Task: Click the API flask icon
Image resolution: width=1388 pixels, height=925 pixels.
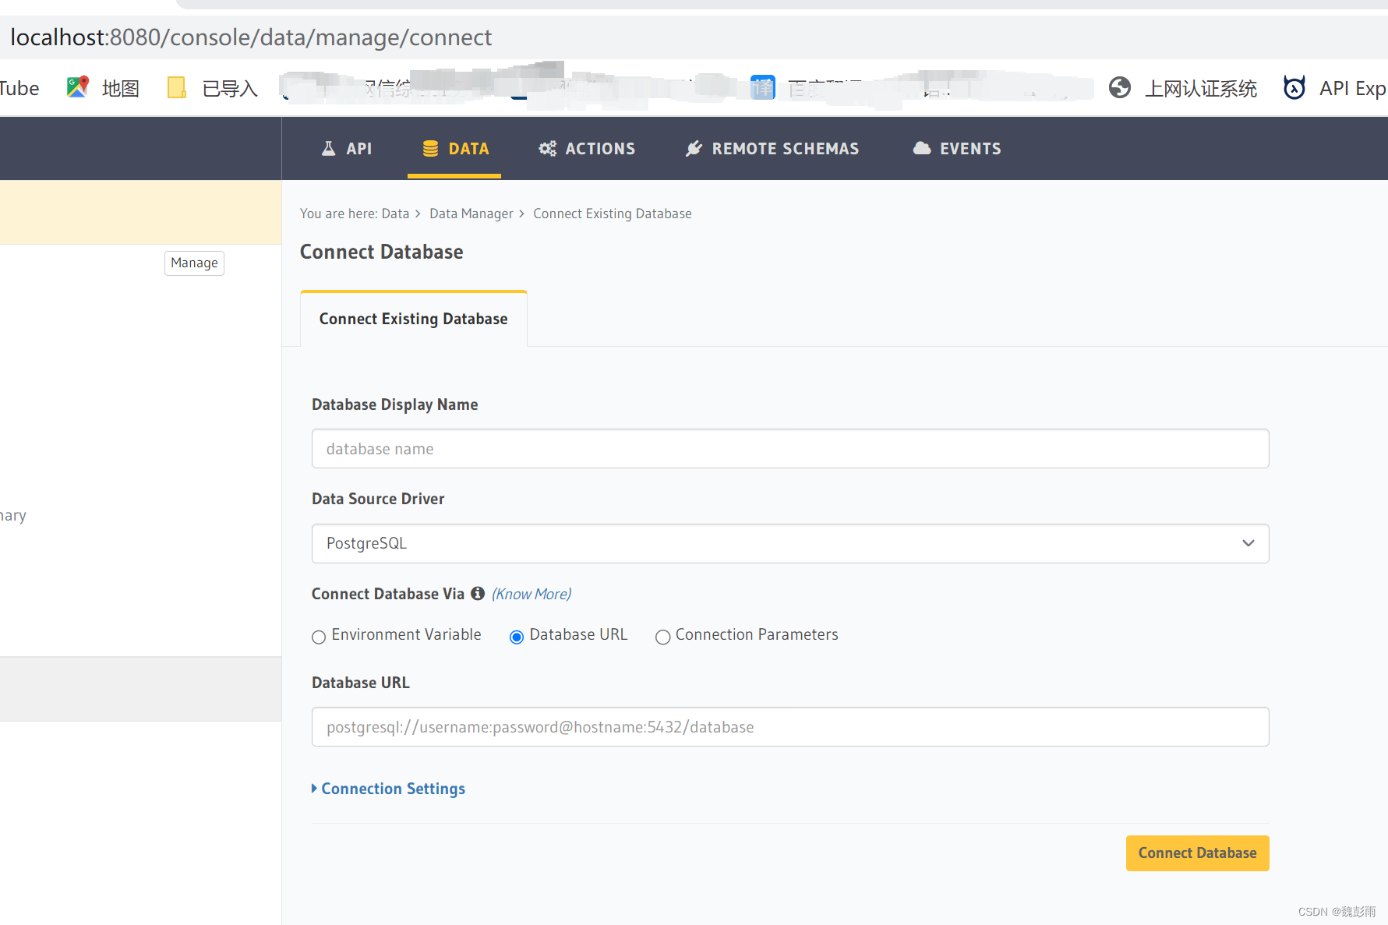Action: (329, 148)
